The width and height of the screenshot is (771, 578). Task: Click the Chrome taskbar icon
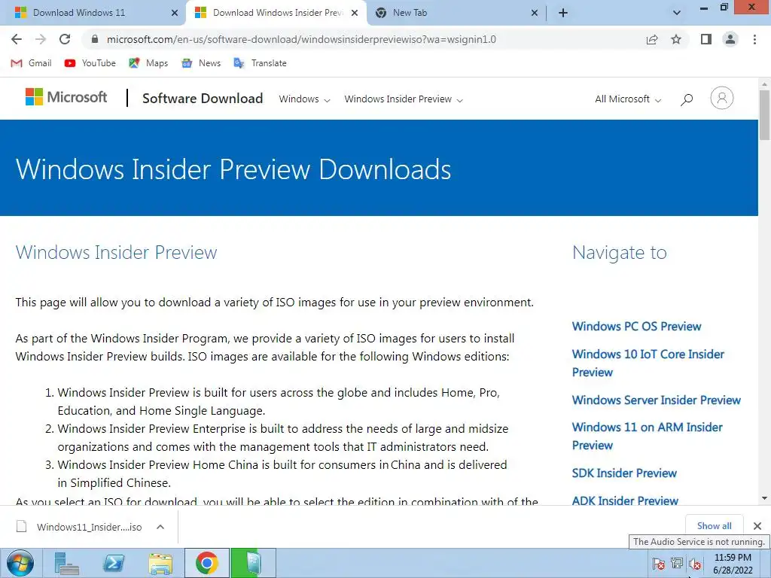(x=206, y=563)
